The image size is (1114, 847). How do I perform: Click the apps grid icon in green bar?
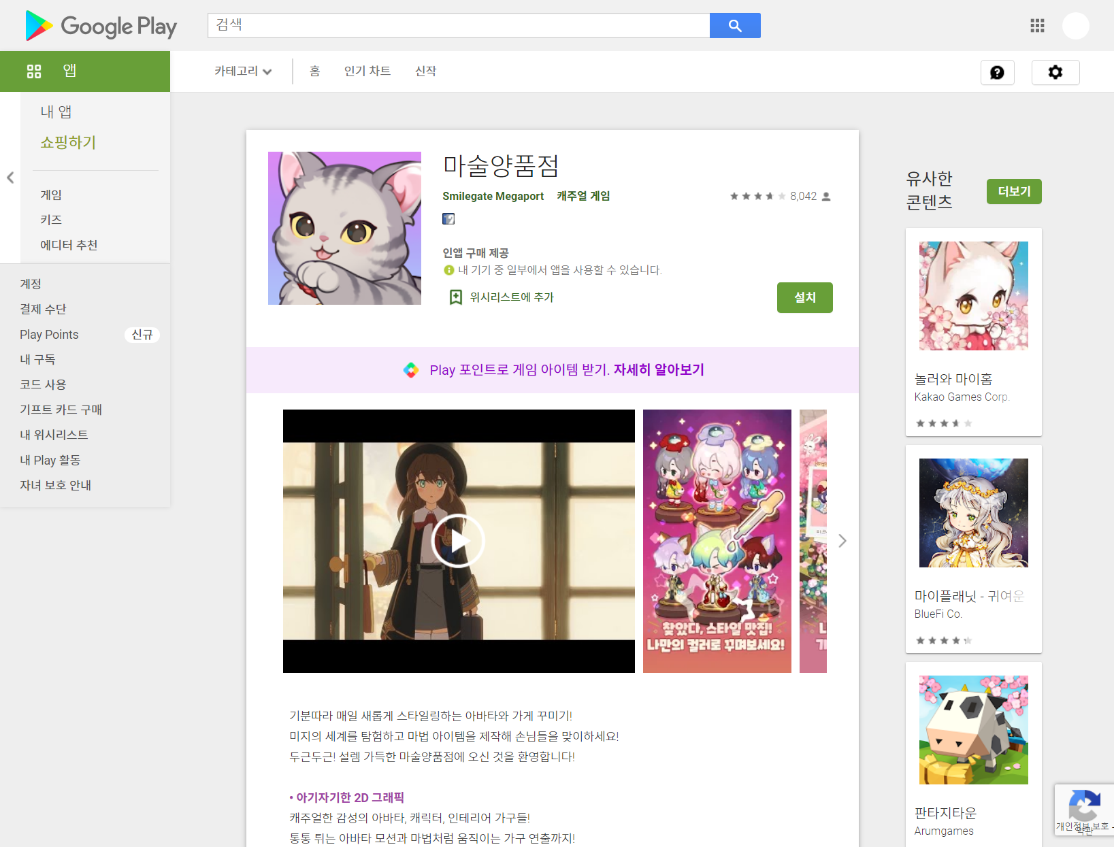click(x=34, y=71)
